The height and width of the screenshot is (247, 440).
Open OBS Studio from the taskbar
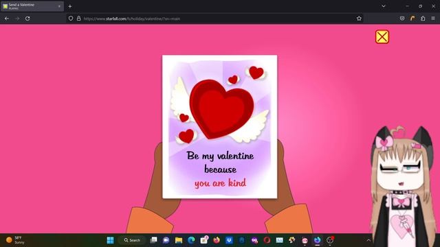(330, 240)
